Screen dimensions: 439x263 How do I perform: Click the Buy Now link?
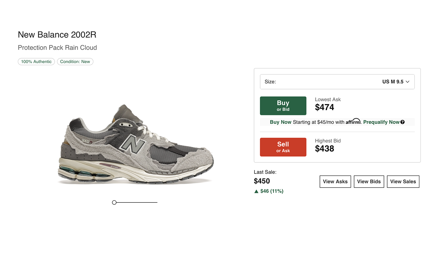pyautogui.click(x=280, y=122)
